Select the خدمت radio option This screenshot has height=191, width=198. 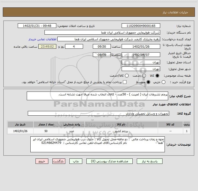tap(144, 76)
